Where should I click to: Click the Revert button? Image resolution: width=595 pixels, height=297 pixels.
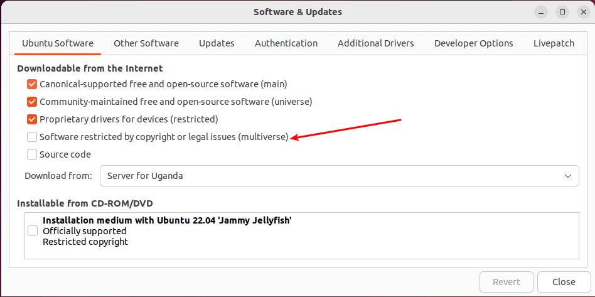507,282
